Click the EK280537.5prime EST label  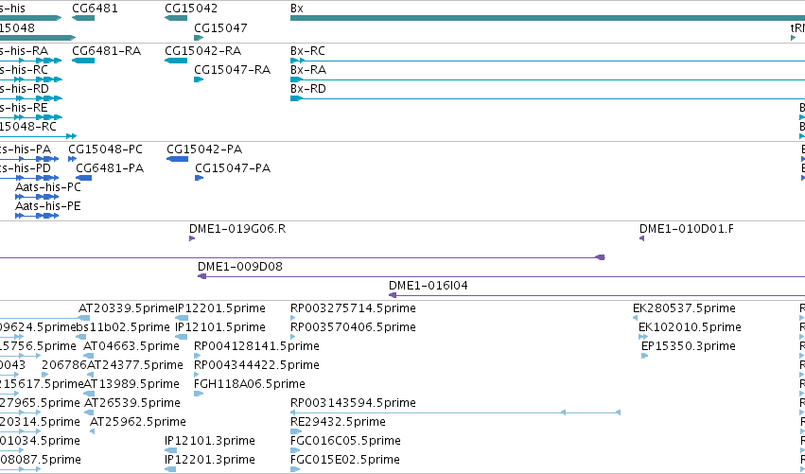(x=684, y=308)
